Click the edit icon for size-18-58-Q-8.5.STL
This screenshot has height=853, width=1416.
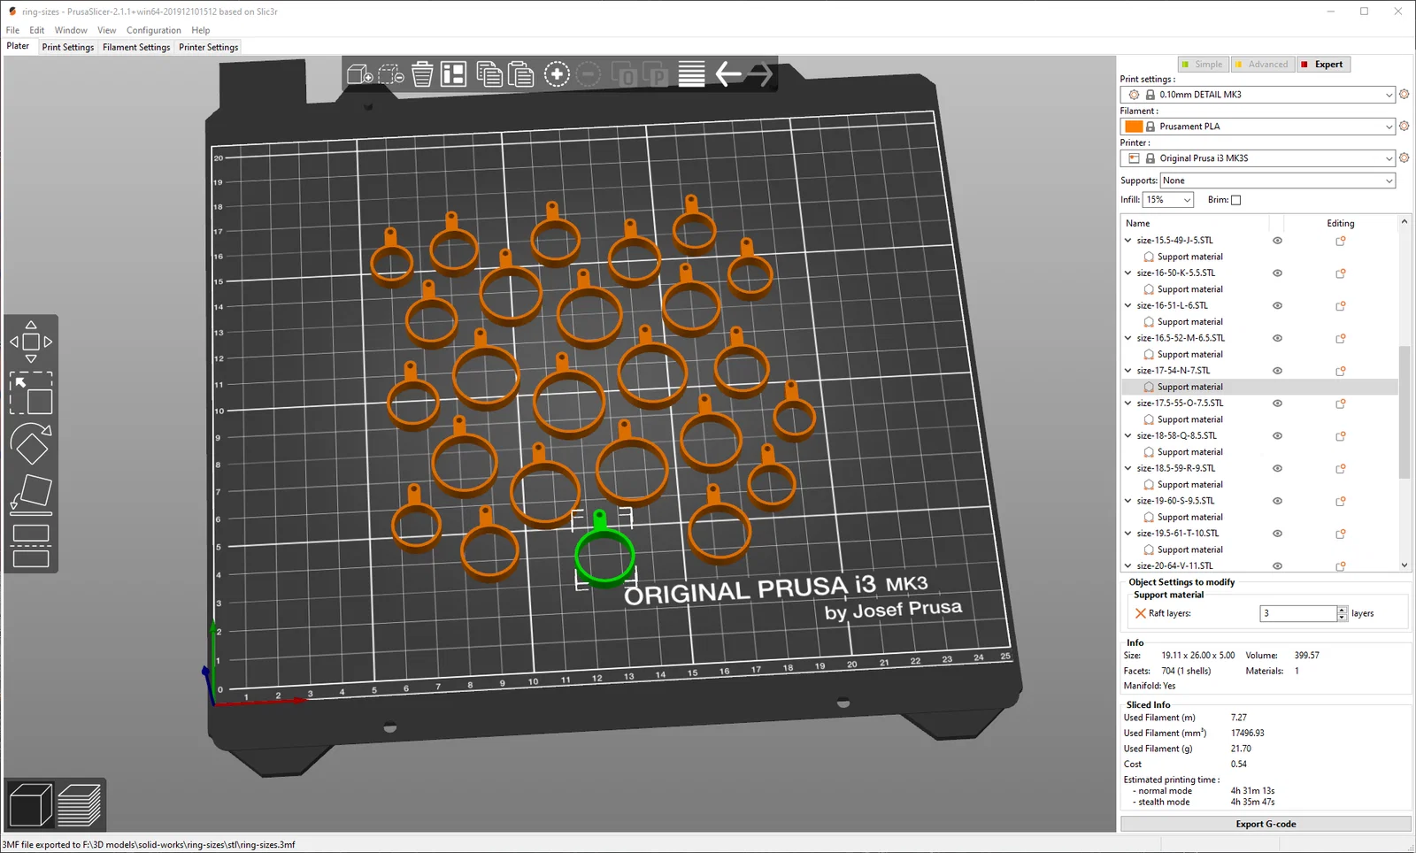pos(1341,436)
